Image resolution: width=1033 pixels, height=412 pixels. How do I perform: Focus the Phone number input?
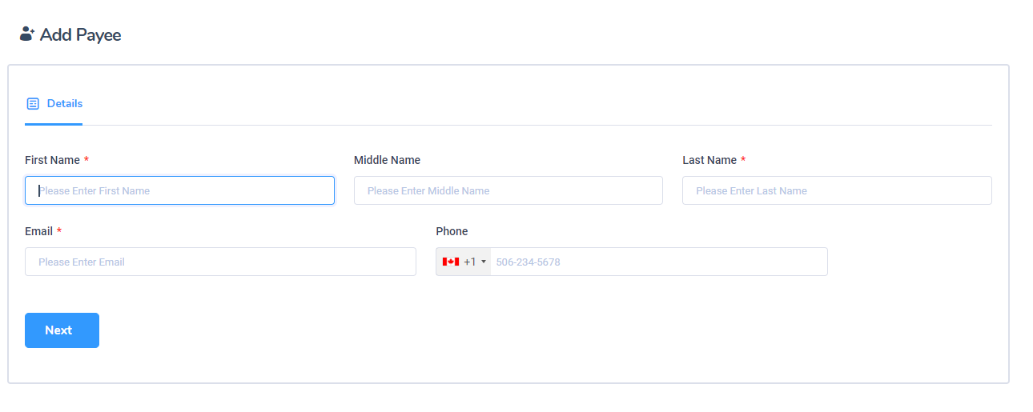pyautogui.click(x=658, y=262)
